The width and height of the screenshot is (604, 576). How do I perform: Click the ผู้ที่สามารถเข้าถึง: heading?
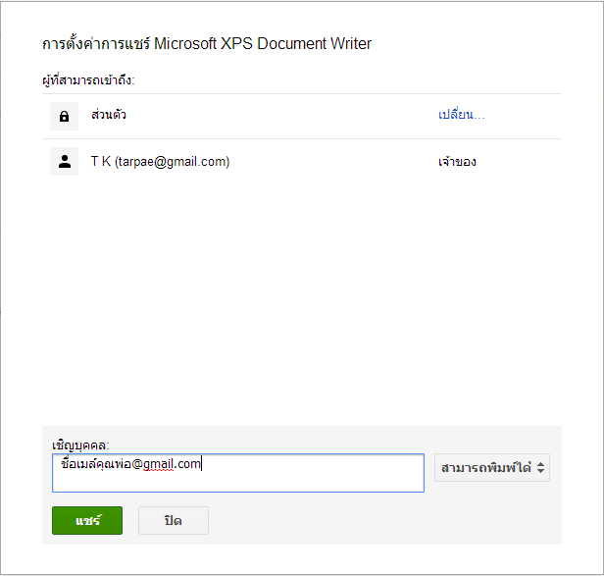pyautogui.click(x=88, y=80)
